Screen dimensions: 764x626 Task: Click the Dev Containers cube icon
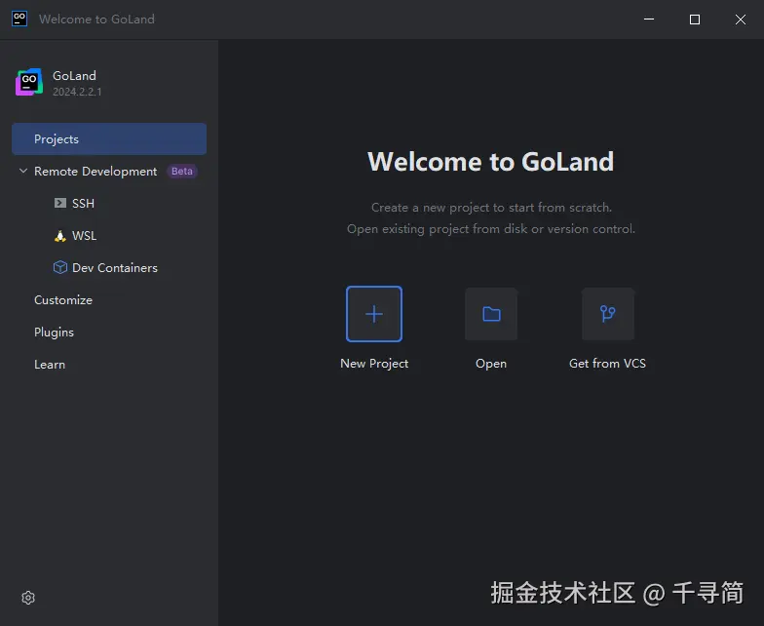click(60, 267)
